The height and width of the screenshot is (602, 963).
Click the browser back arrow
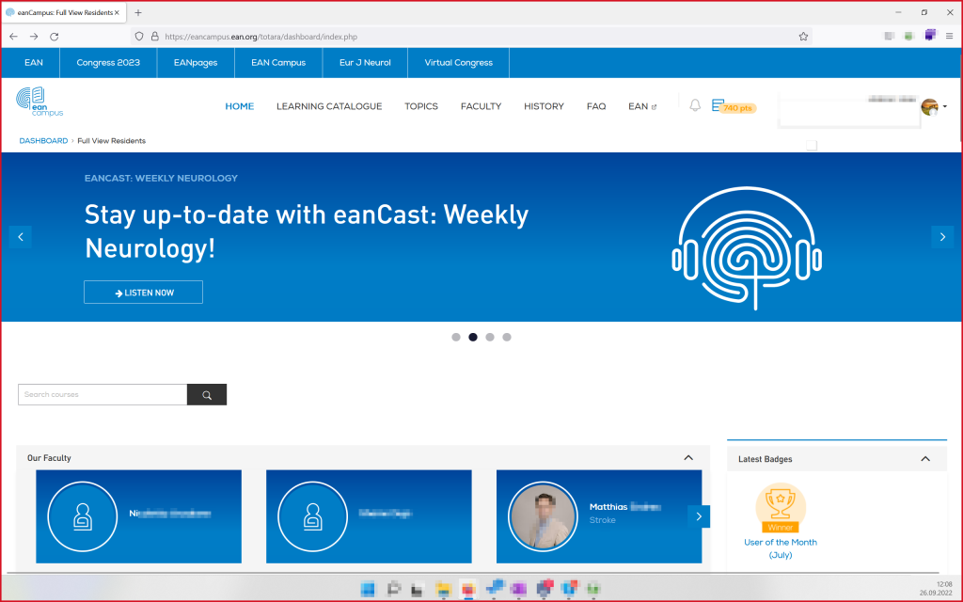point(13,37)
